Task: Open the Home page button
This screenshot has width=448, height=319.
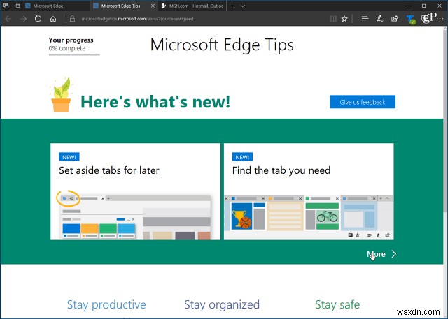Action: 53,19
